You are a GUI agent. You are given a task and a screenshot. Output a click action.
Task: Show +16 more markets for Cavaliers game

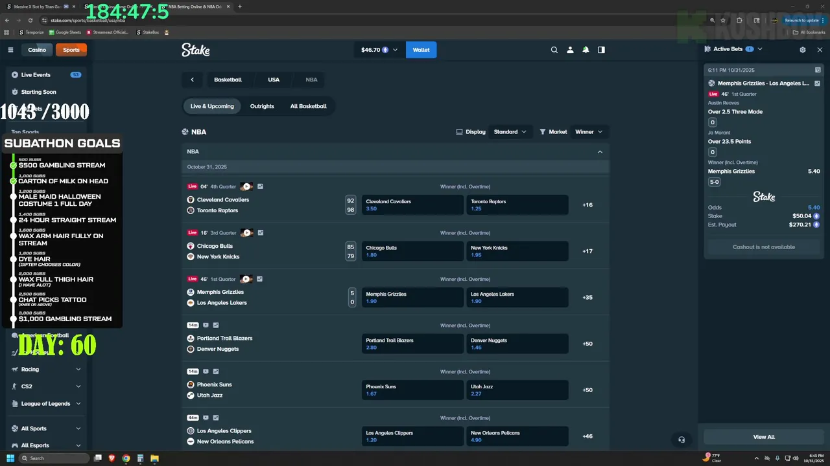click(587, 205)
